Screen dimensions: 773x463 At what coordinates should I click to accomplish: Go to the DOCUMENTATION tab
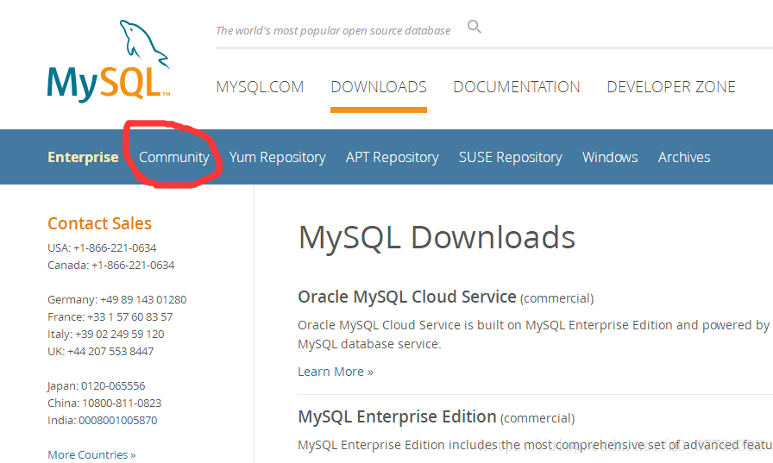(517, 87)
